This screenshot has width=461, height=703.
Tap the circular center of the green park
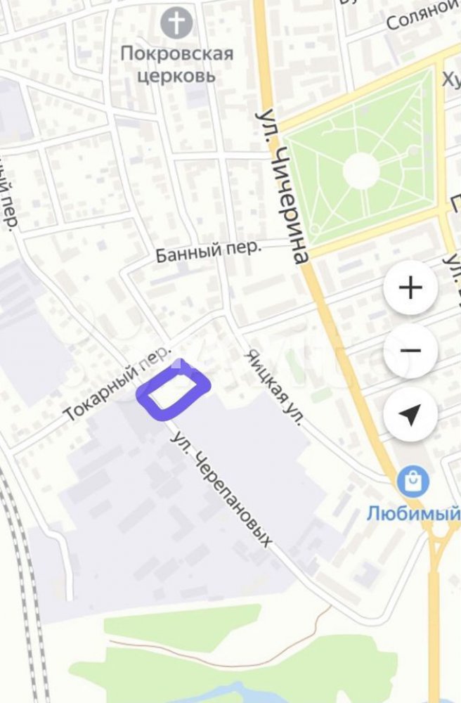(x=361, y=170)
